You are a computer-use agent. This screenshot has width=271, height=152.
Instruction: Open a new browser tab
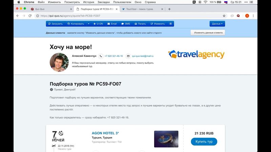(169, 9)
